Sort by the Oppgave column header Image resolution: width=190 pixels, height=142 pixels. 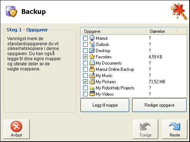coord(113,31)
